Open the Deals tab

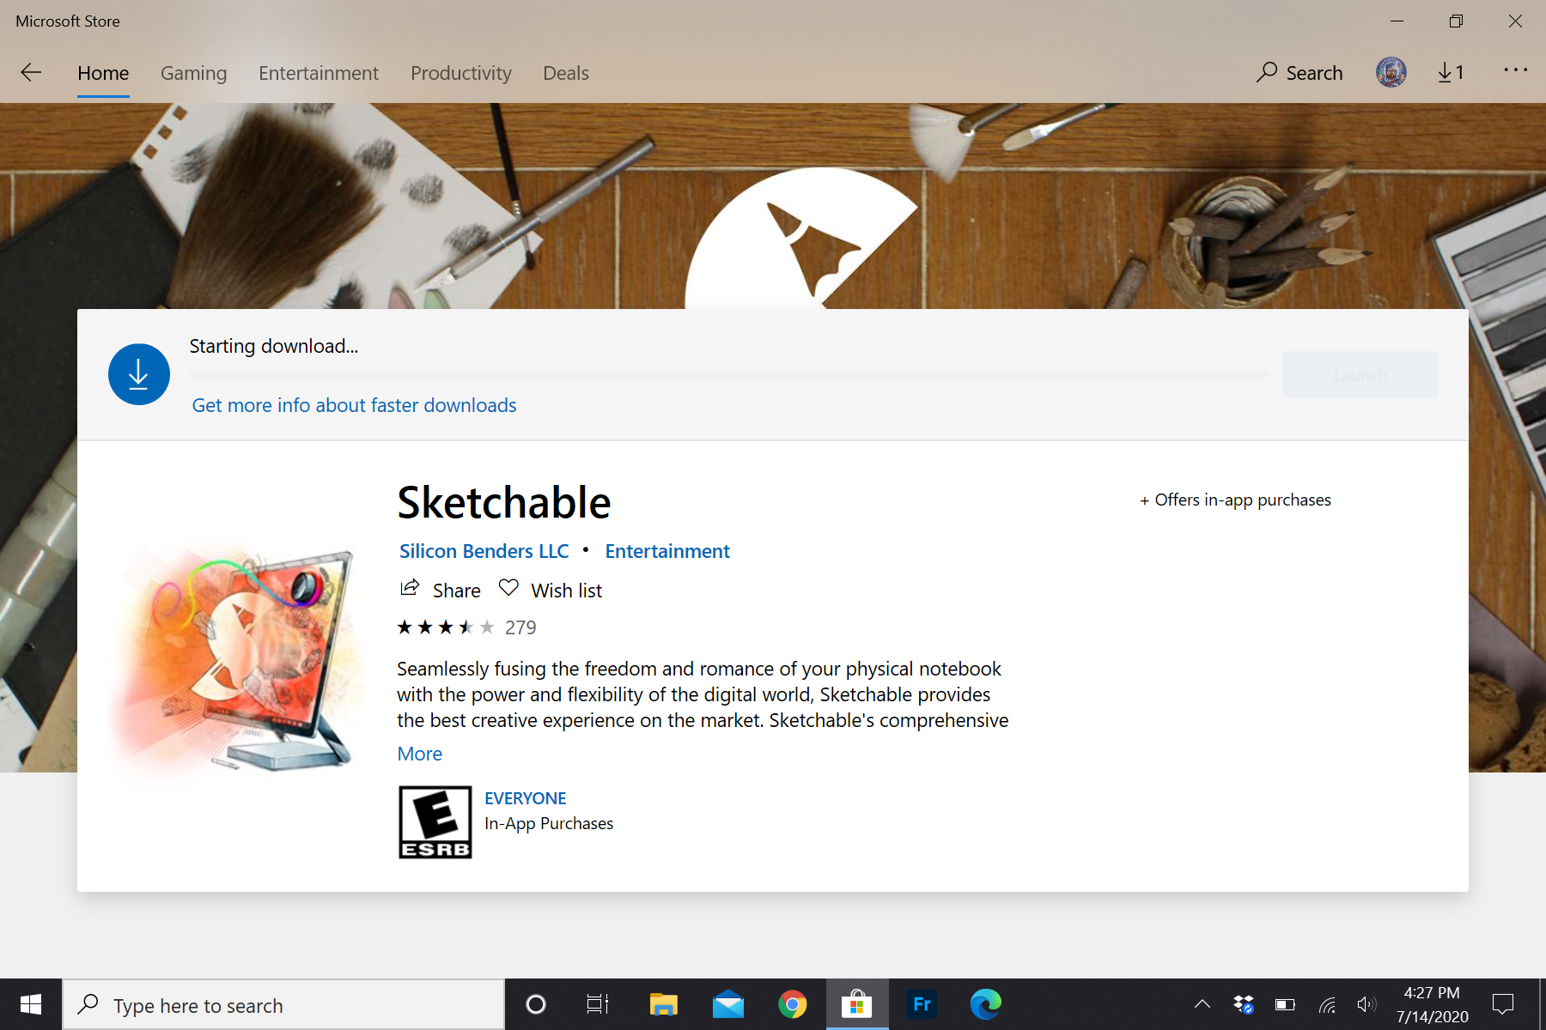pos(566,73)
